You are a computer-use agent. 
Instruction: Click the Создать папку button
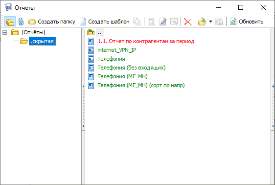pyautogui.click(x=52, y=22)
